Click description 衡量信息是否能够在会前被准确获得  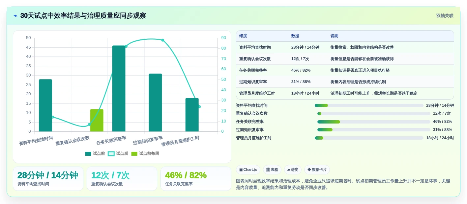(x=362, y=59)
